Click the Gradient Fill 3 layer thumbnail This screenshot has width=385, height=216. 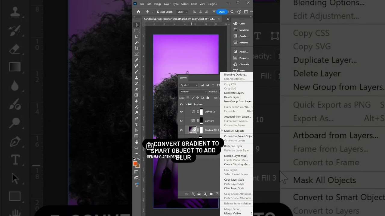pos(192,130)
